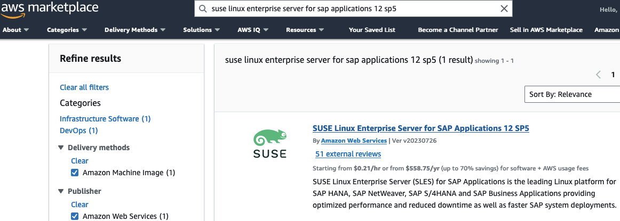Uncheck the Amazon Web Services publisher filter
This screenshot has height=221, width=620.
75,216
